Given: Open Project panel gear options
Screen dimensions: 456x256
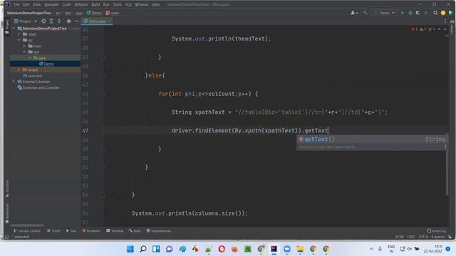Looking at the screenshot, I should click(x=68, y=21).
